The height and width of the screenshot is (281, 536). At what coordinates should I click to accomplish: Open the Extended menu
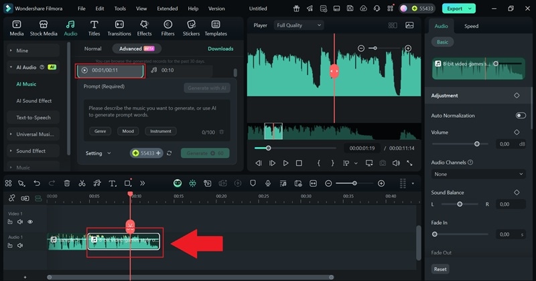(x=167, y=9)
